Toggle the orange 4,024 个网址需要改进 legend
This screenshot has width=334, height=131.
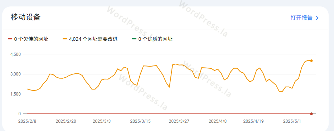pos(90,39)
